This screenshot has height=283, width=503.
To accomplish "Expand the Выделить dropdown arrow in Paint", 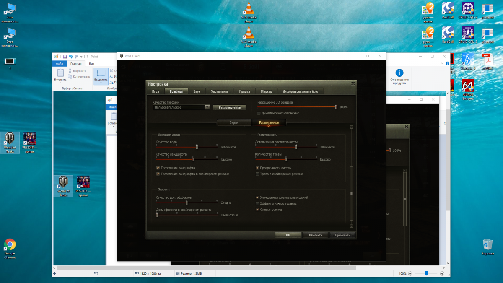I will coord(101,83).
